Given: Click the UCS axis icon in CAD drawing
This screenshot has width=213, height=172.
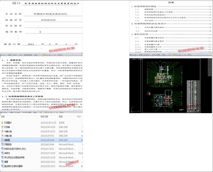Looking at the screenshot, I should tap(135, 110).
